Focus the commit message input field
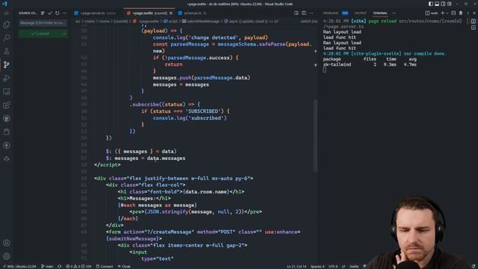 point(43,23)
